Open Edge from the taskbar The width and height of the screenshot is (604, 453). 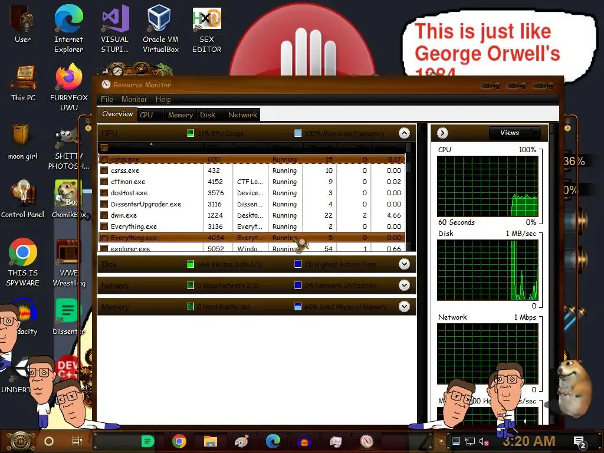click(x=273, y=441)
